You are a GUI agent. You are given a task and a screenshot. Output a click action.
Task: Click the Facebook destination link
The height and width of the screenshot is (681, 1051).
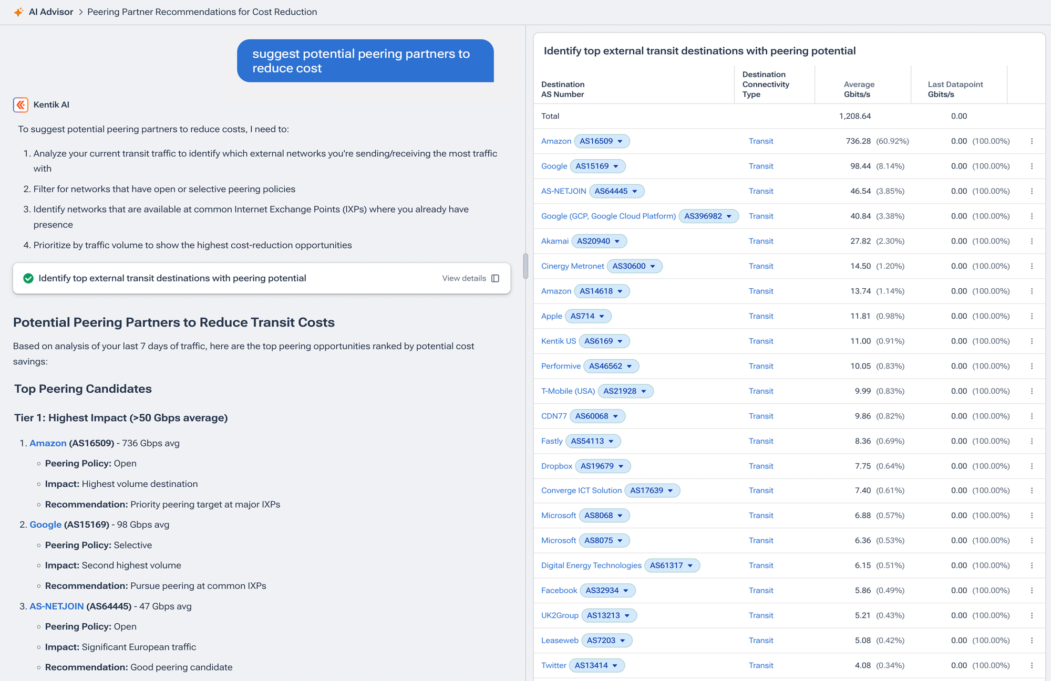click(x=558, y=590)
